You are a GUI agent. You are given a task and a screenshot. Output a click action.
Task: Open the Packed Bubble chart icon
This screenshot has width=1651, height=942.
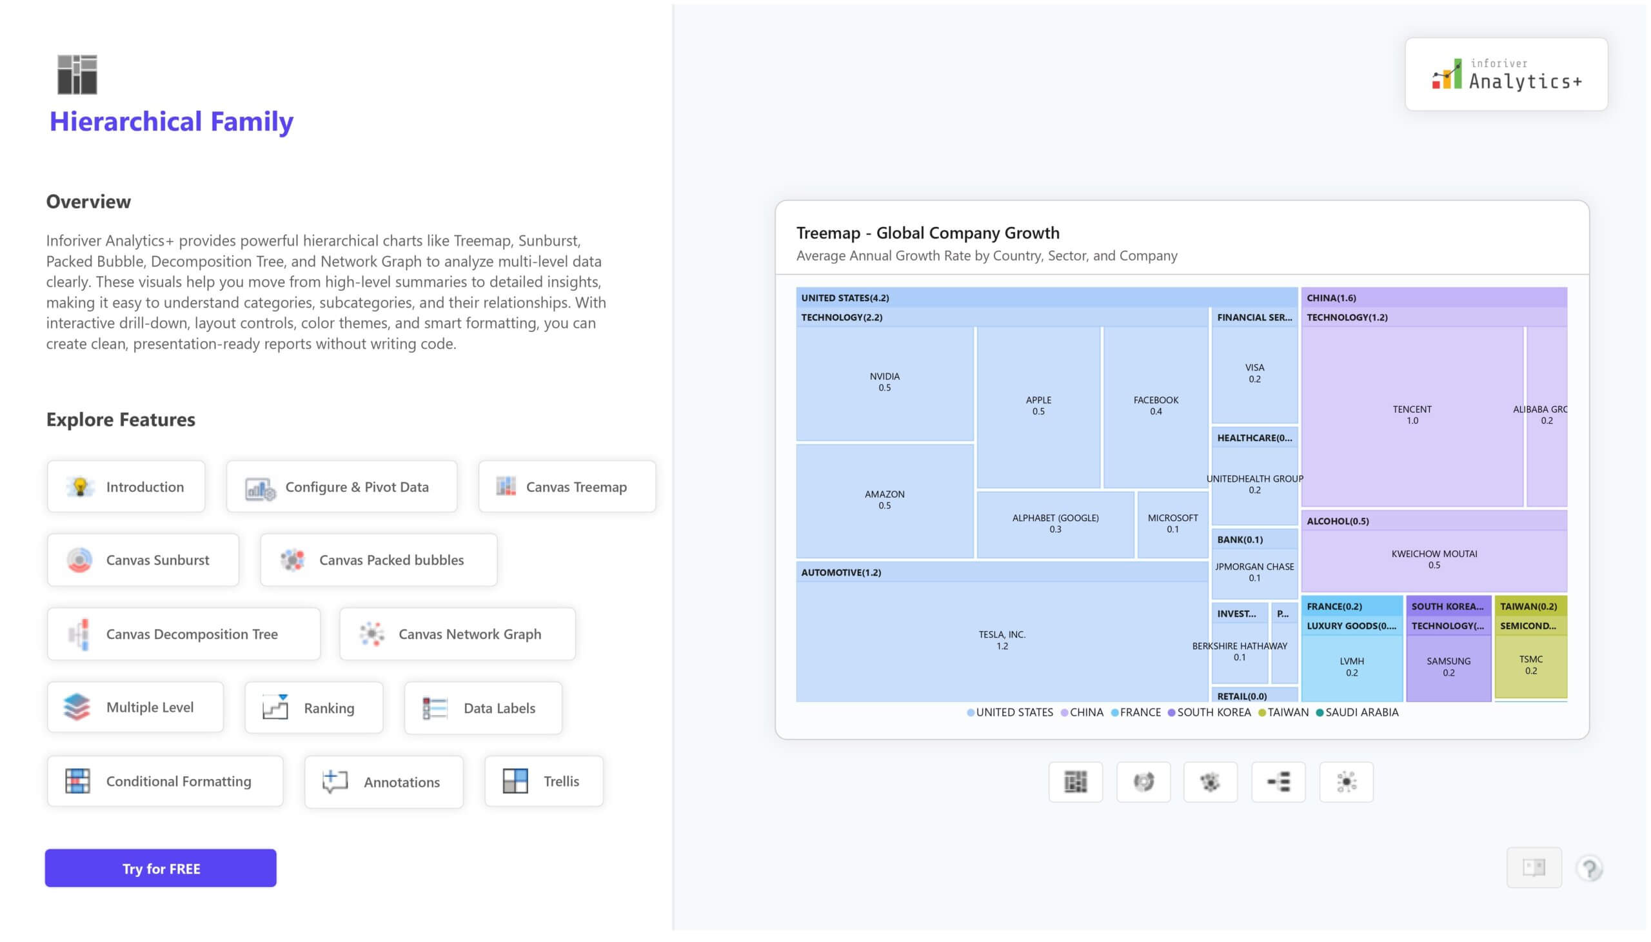coord(1211,781)
